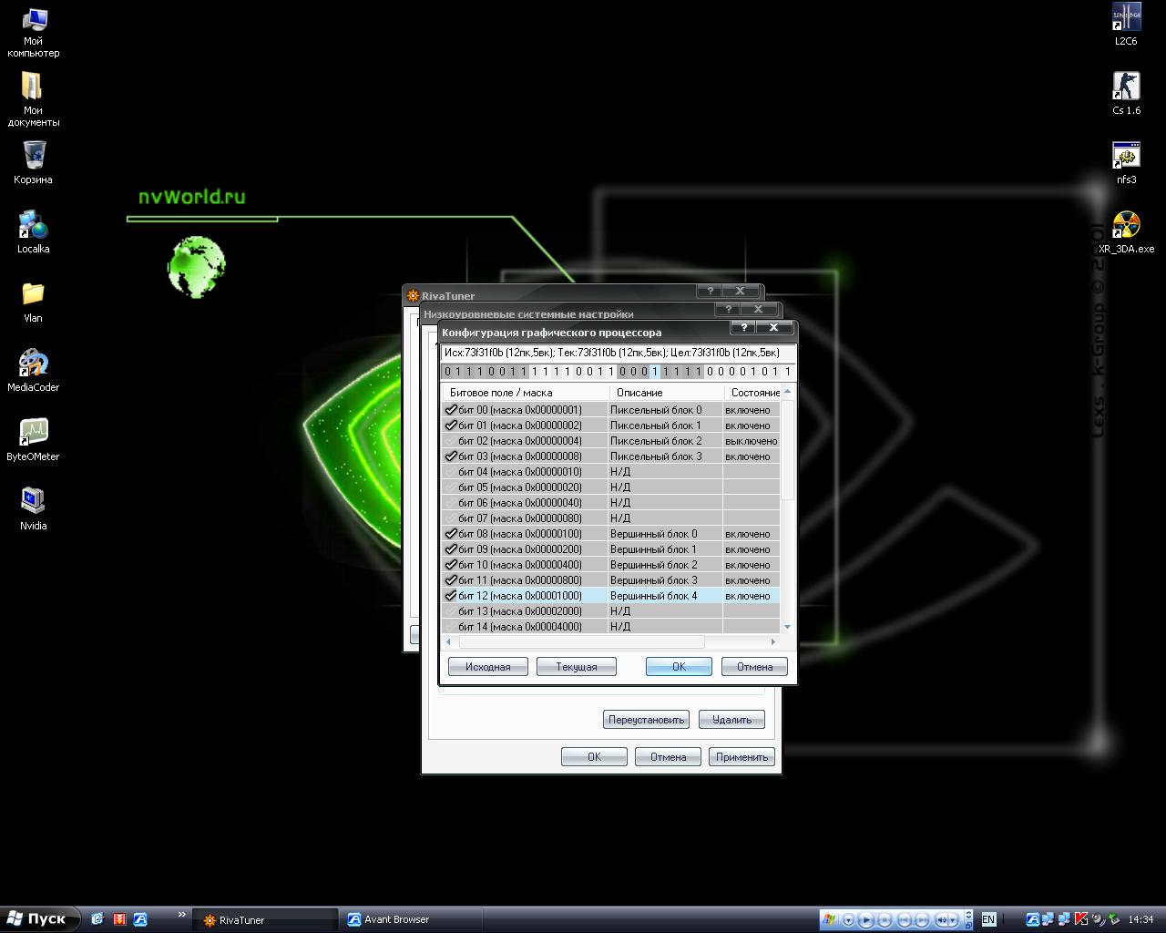The image size is (1166, 933).
Task: Click the Avant Browser tray icon
Action: click(x=1032, y=919)
